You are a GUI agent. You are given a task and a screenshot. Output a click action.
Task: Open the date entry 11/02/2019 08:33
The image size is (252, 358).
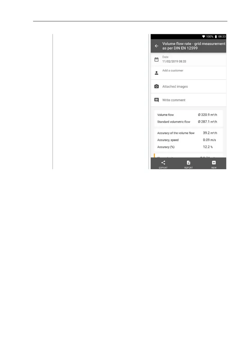(174, 61)
